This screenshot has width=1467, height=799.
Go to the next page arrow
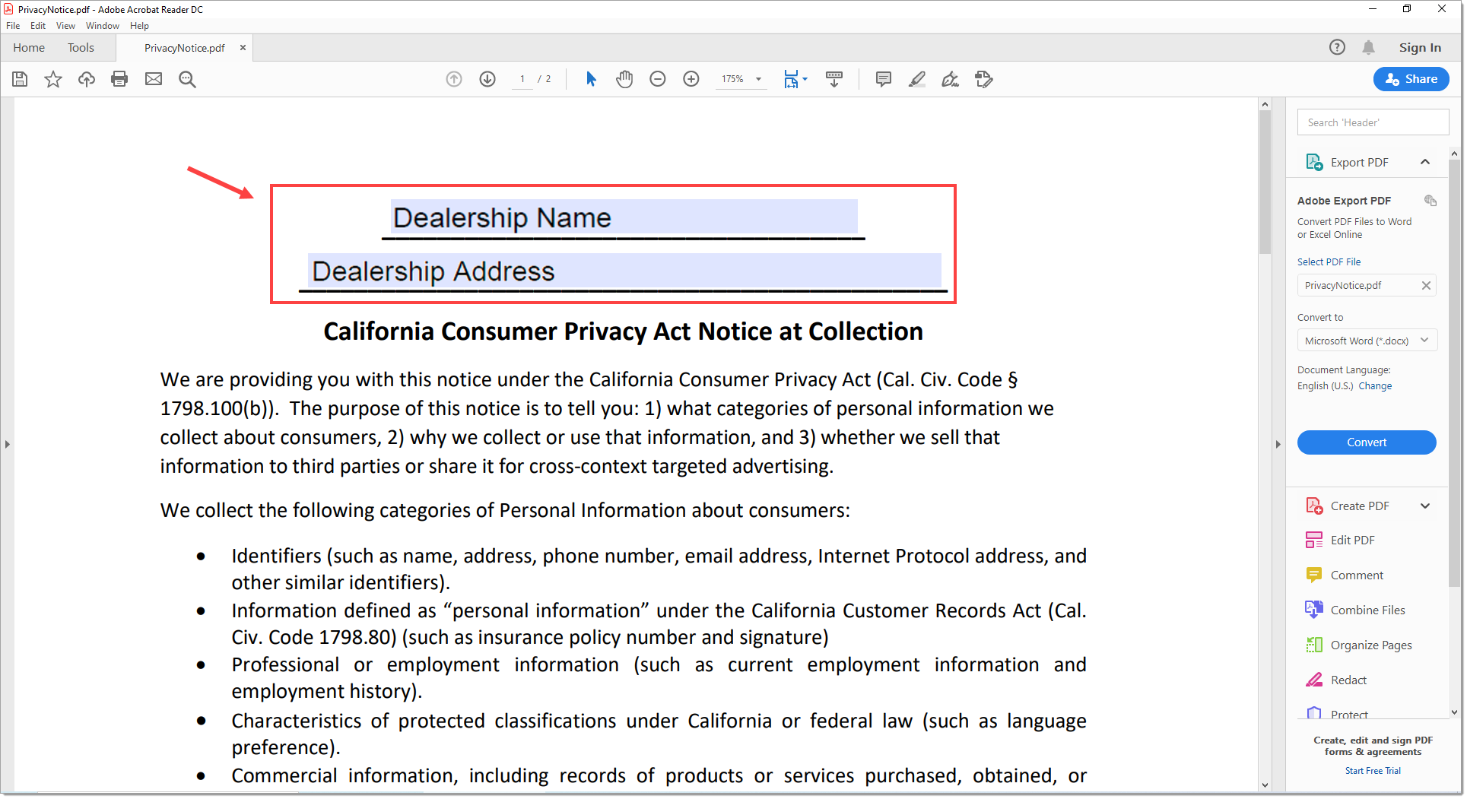pos(487,79)
